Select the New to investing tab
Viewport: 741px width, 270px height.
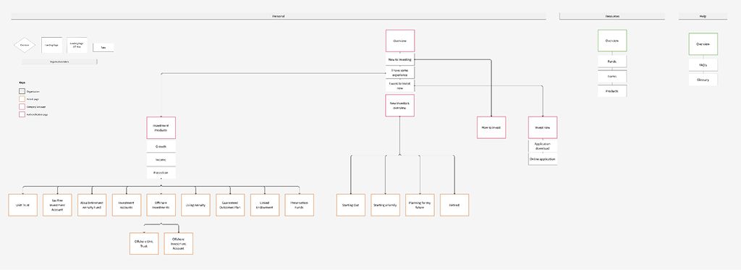pyautogui.click(x=399, y=59)
